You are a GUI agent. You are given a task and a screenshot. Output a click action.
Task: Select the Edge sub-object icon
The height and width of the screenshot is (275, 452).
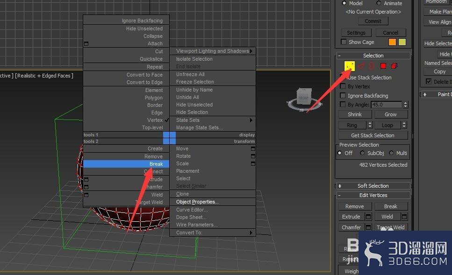[360, 66]
